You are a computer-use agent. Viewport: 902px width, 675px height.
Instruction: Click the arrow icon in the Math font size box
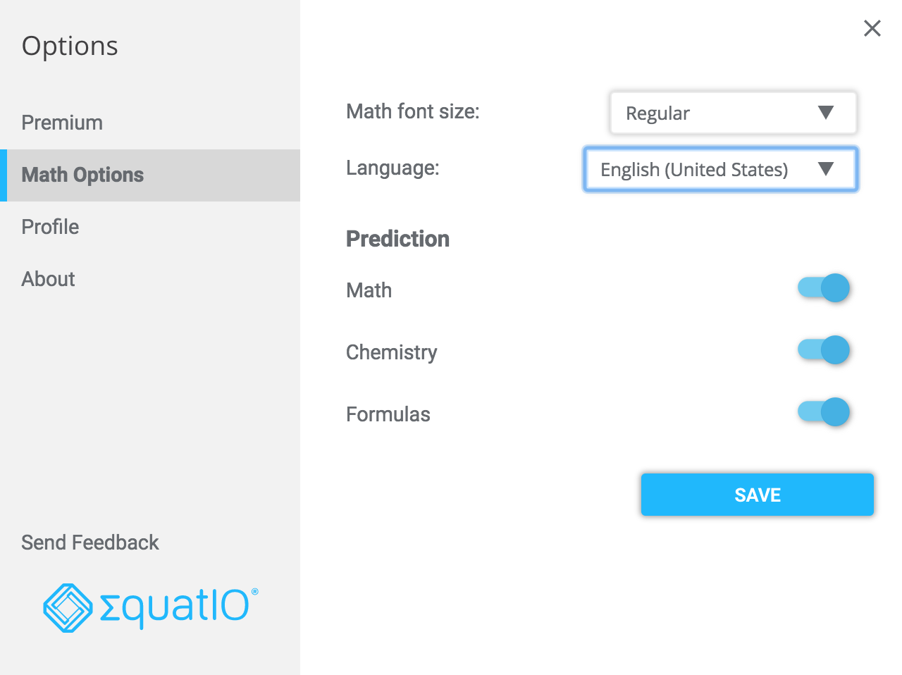(825, 113)
